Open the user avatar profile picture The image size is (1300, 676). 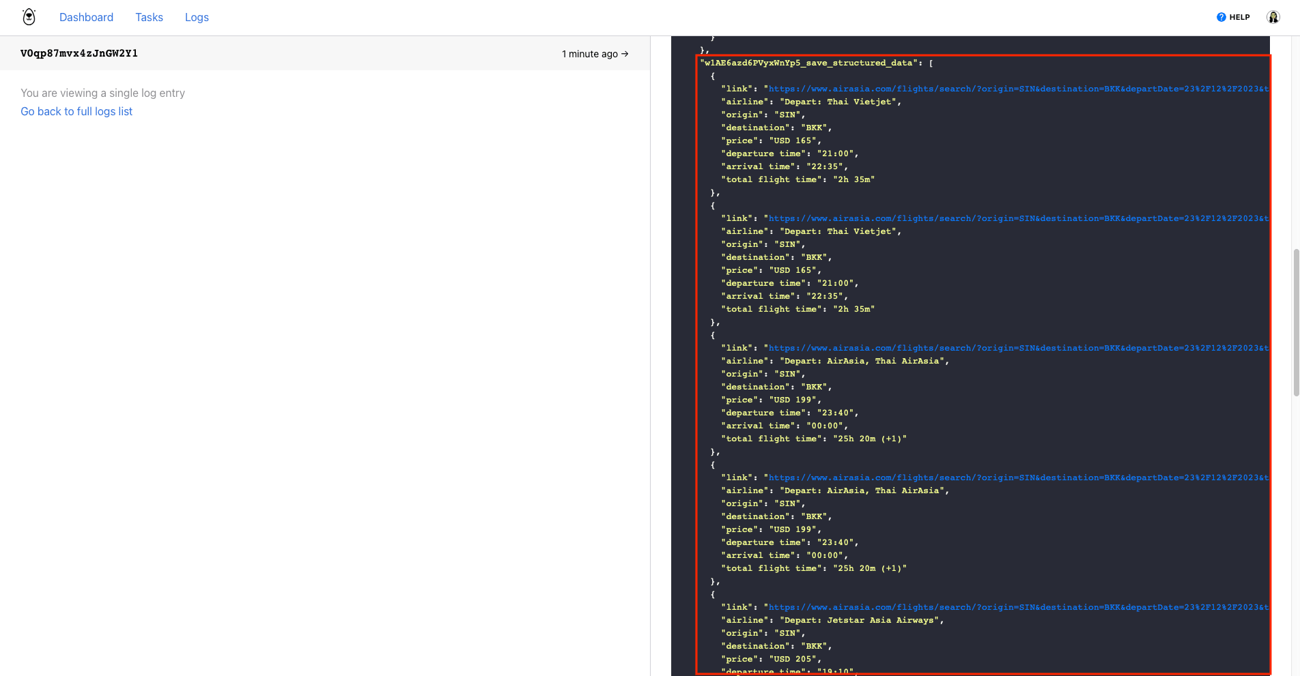[1273, 16]
